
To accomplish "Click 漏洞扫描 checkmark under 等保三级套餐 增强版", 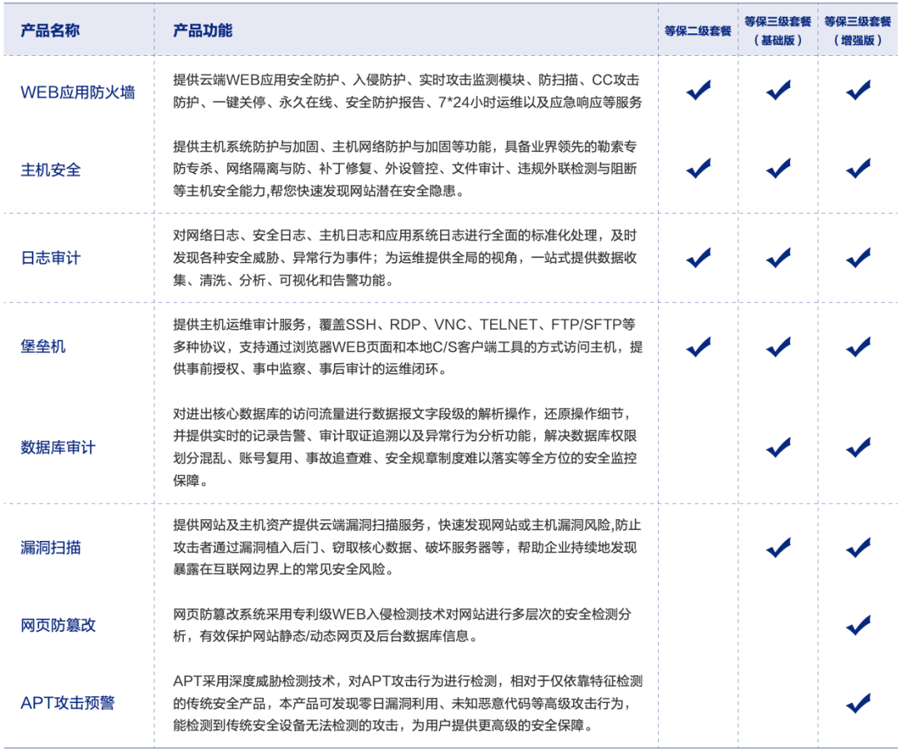I will pyautogui.click(x=858, y=548).
